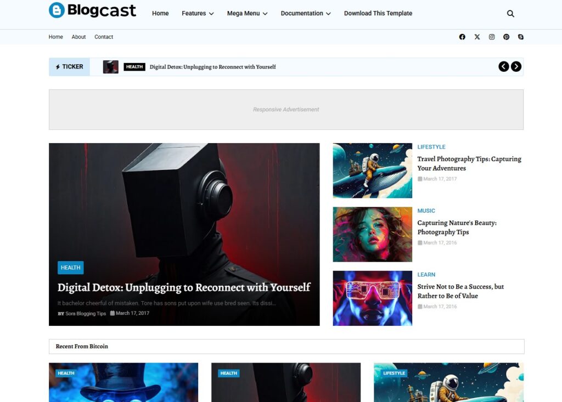Select Home in main navigation

click(x=160, y=13)
